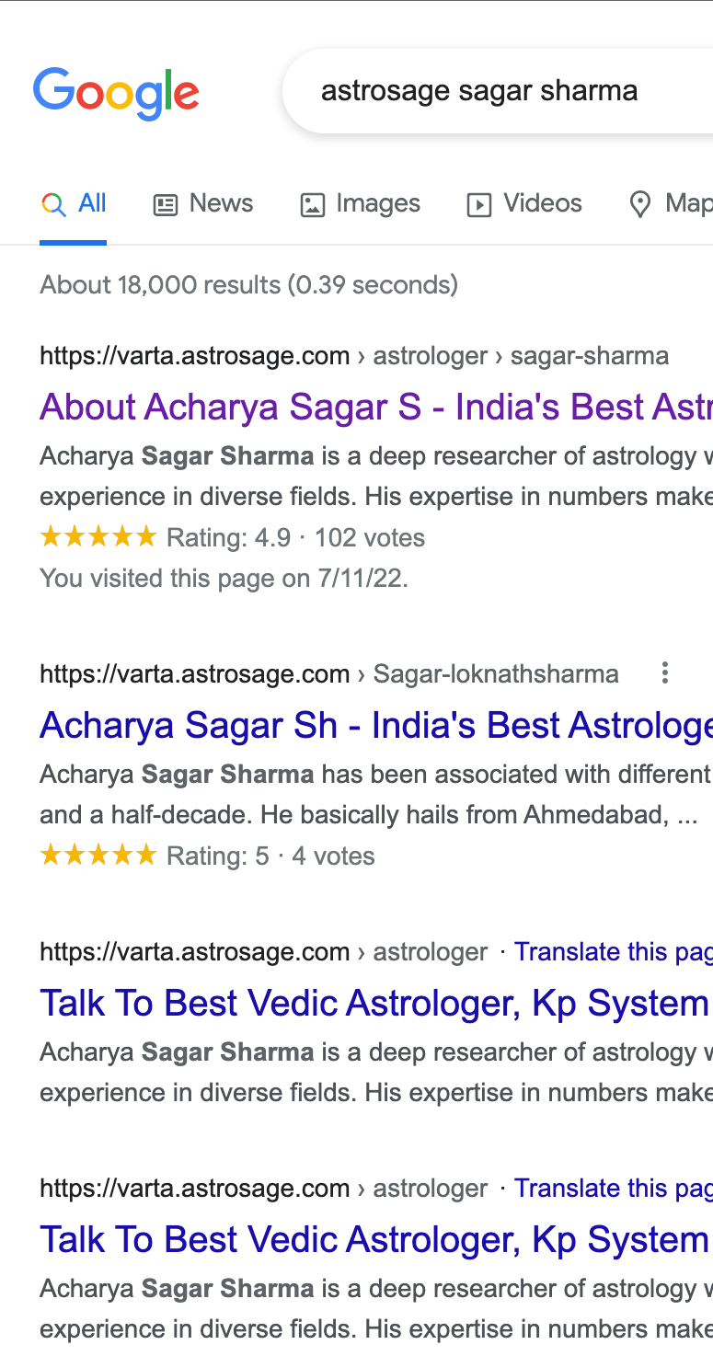Click the magnifier icon beside All
Screen dimensions: 713x1356
[53, 204]
